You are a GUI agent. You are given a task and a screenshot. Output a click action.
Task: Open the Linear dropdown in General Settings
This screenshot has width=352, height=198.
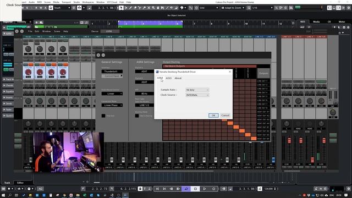point(112,94)
